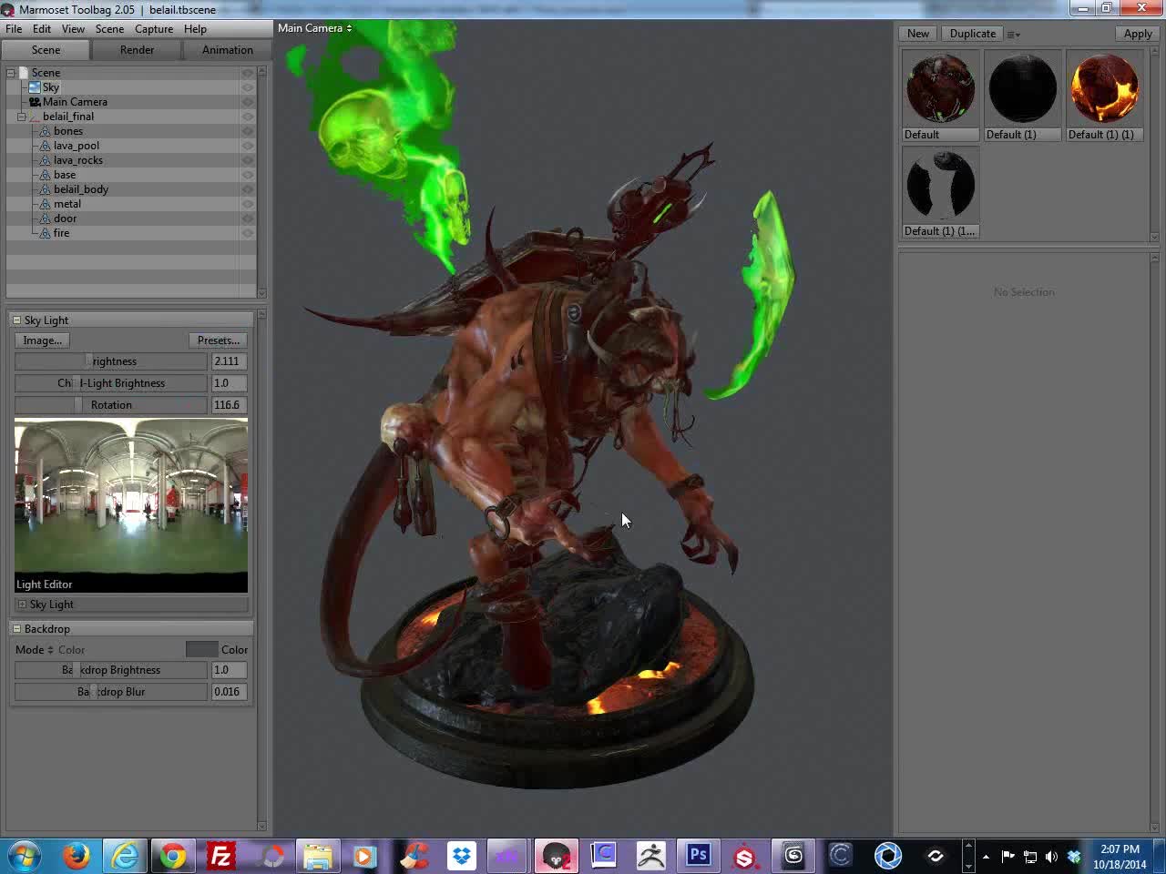Switch to the Animation tab
The image size is (1166, 874).
[x=228, y=50]
